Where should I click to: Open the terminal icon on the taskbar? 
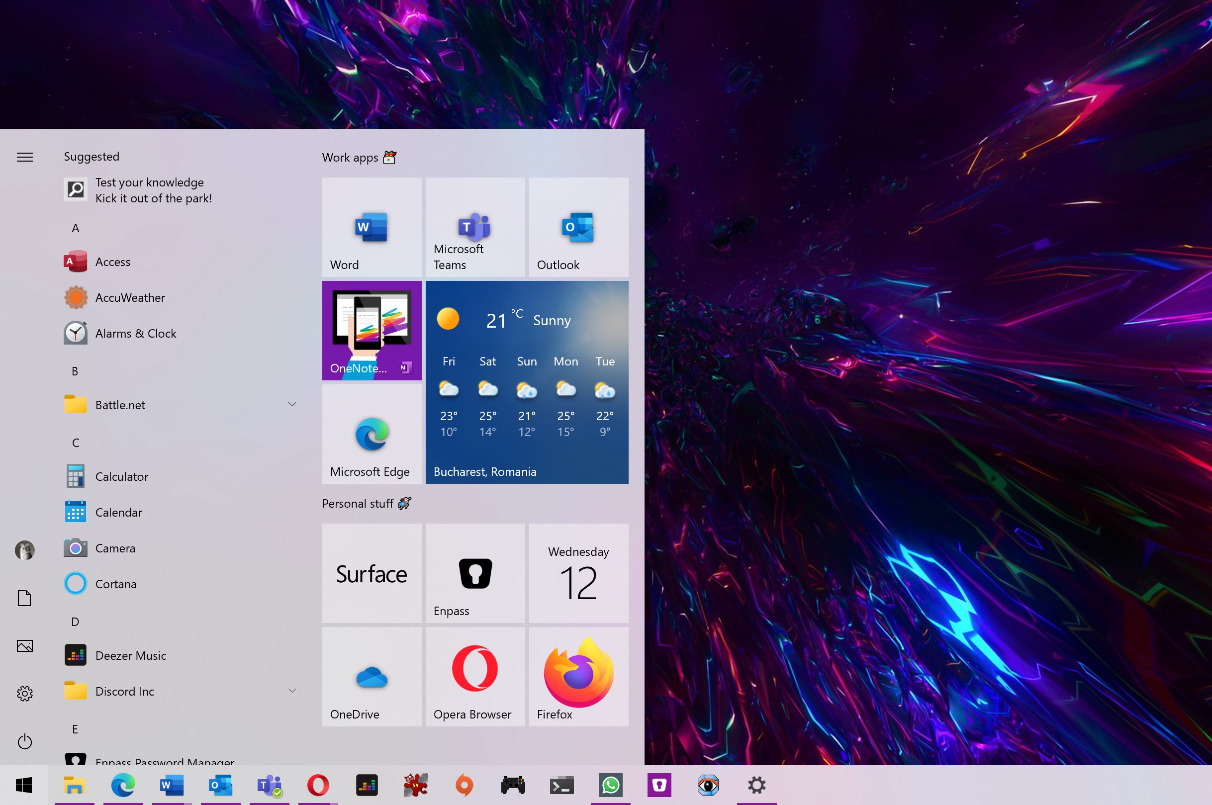[x=562, y=785]
